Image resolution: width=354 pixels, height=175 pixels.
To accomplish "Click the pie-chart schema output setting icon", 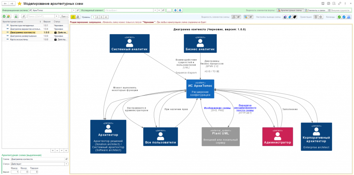I will (285, 17).
